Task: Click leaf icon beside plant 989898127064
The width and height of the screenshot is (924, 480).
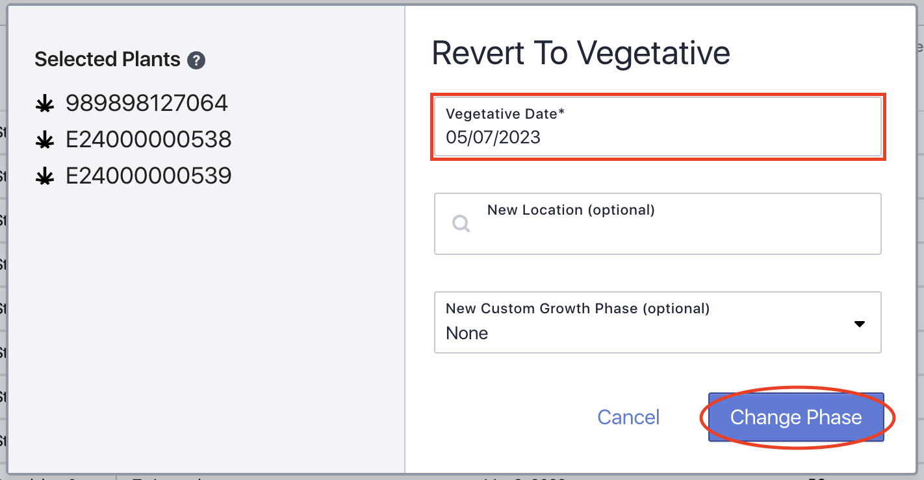Action: click(x=45, y=104)
